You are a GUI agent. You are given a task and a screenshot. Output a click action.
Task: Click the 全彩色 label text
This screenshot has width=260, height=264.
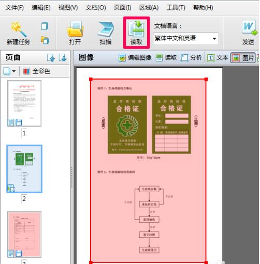pyautogui.click(x=41, y=71)
